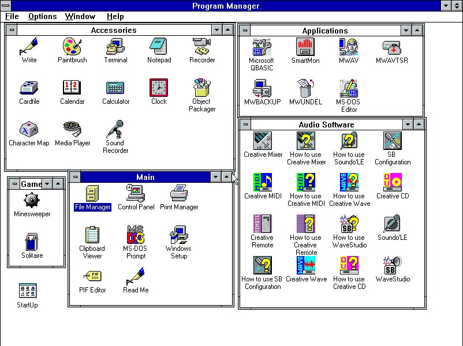Open the Accessories window control menu box
This screenshot has height=346, width=463.
click(x=12, y=30)
